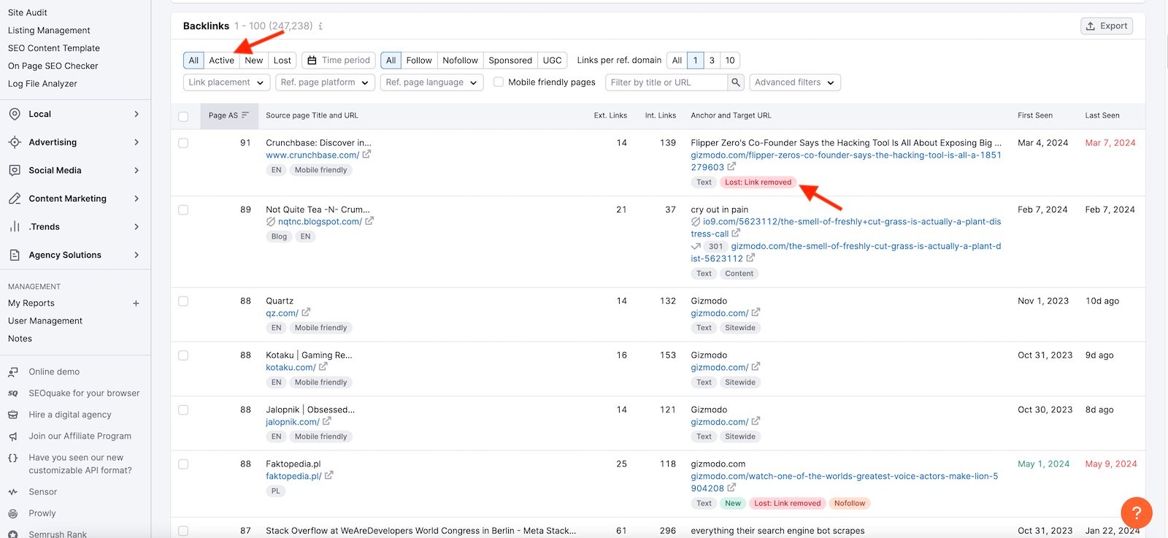Open the orange help question button
The width and height of the screenshot is (1168, 538).
pyautogui.click(x=1137, y=512)
